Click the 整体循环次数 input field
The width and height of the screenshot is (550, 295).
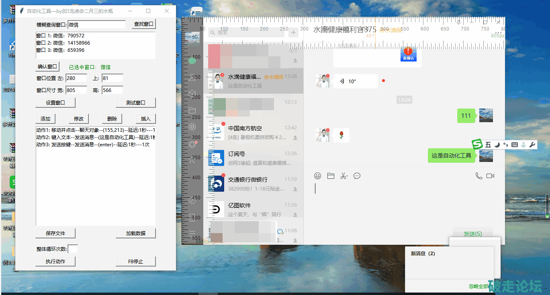pos(73,249)
